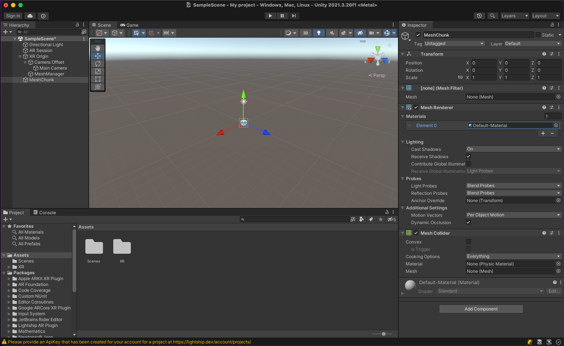Disable Mesh Renderer component checkbox
Image resolution: width=564 pixels, height=346 pixels.
click(416, 107)
